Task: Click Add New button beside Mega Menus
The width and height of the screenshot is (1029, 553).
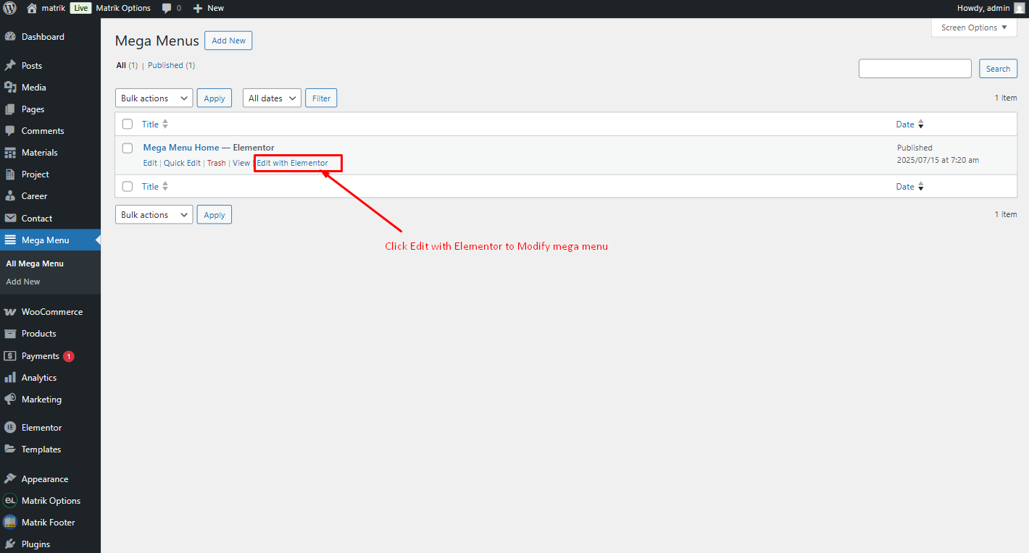Action: coord(228,41)
